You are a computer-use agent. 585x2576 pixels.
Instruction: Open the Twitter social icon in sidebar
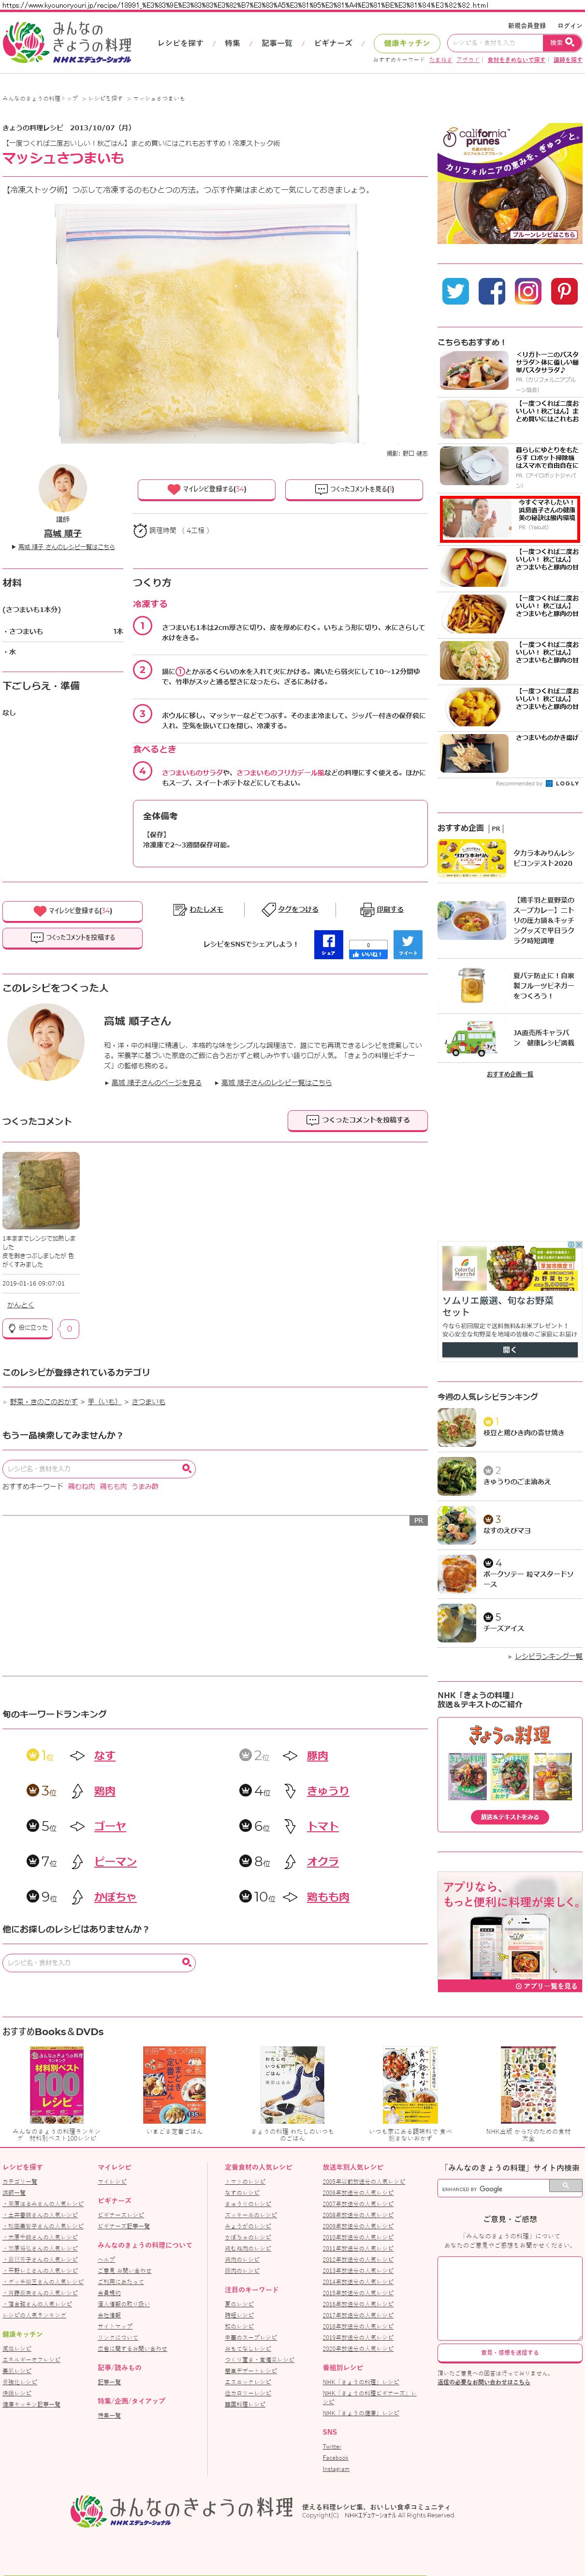456,291
